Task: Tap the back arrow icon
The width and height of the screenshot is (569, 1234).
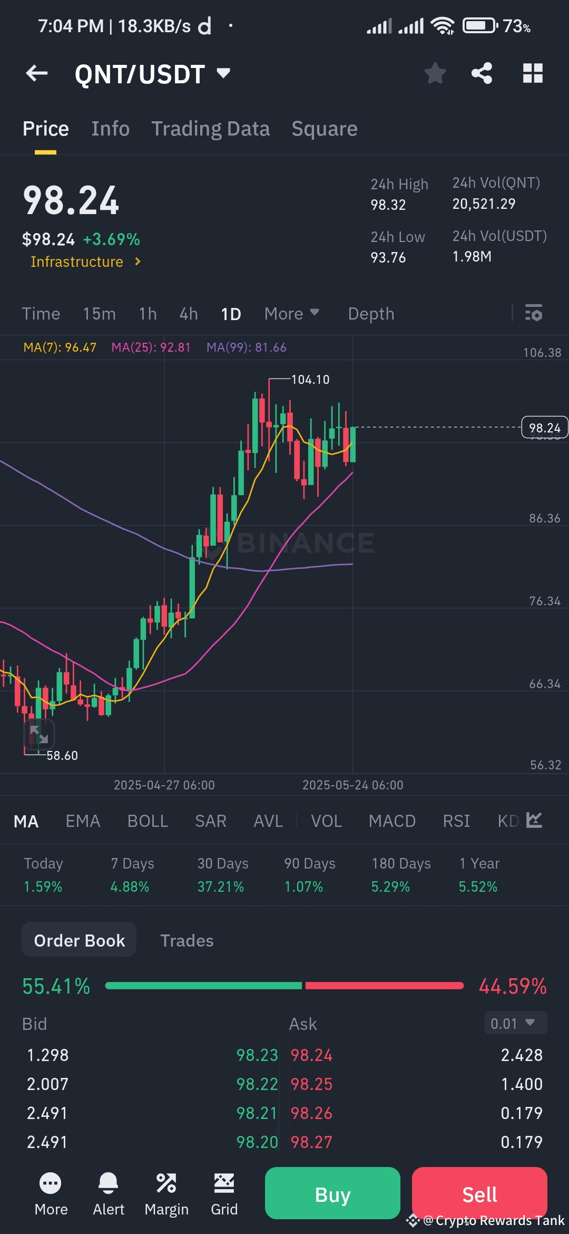Action: point(37,73)
